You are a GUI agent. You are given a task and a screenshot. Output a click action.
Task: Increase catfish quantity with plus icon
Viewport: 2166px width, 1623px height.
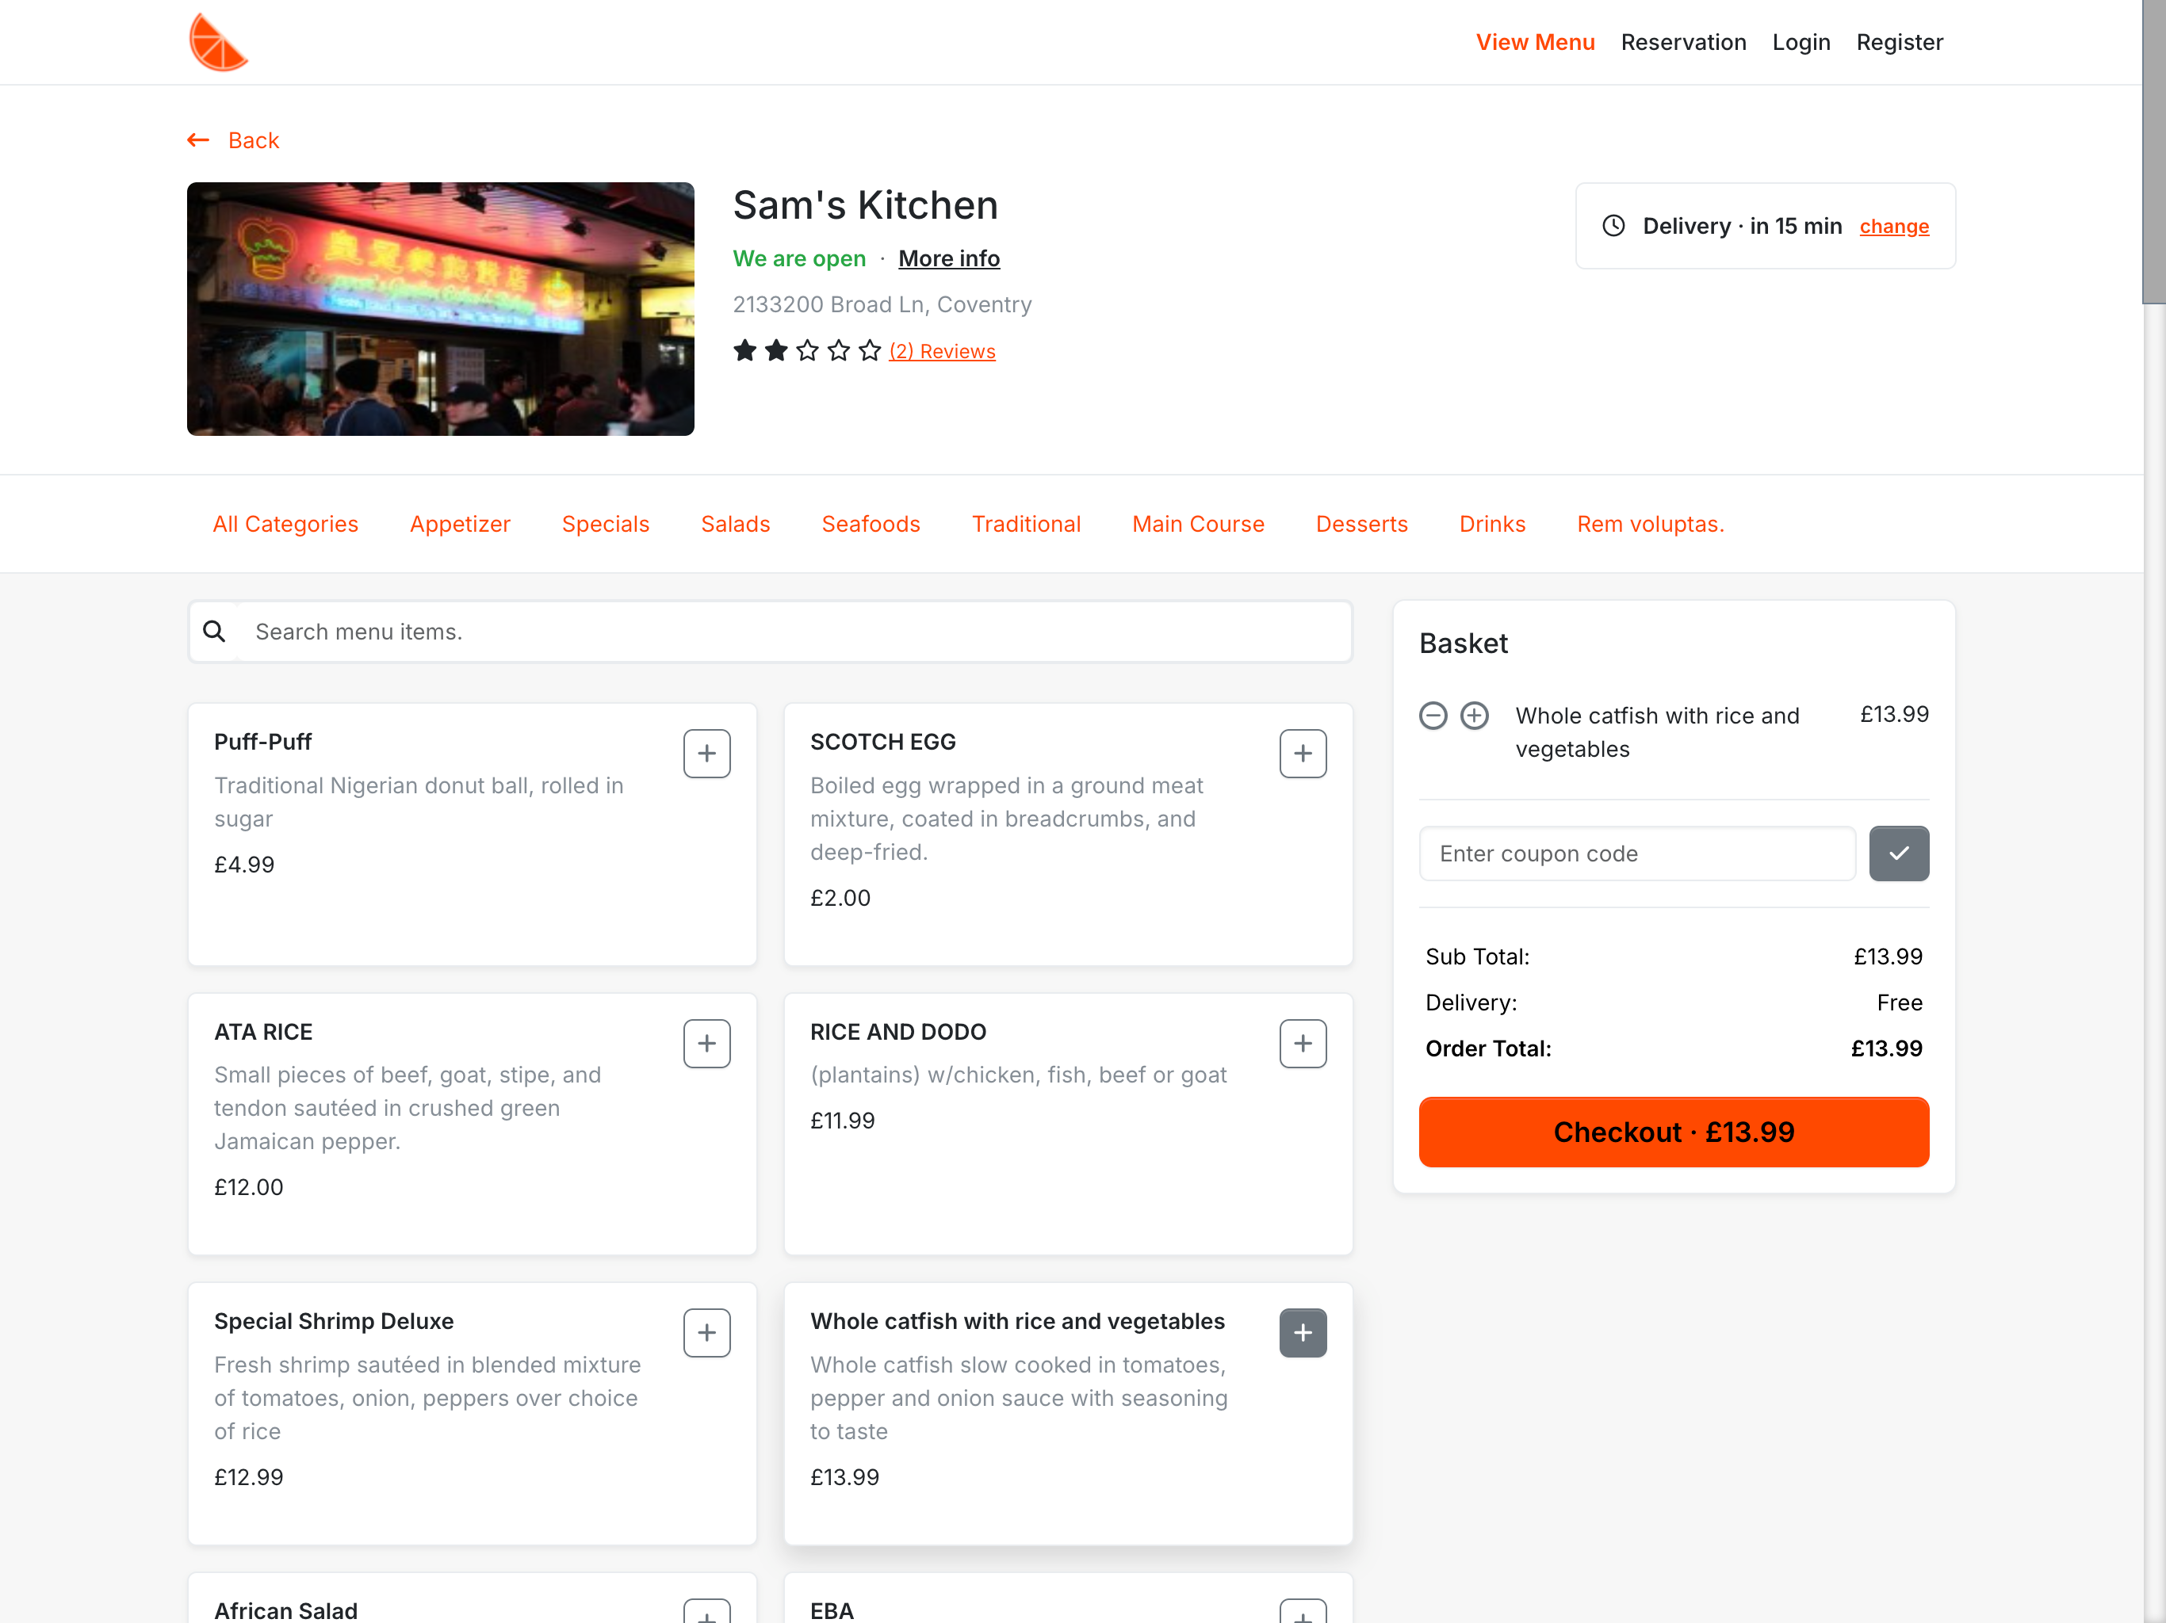[x=1475, y=716]
